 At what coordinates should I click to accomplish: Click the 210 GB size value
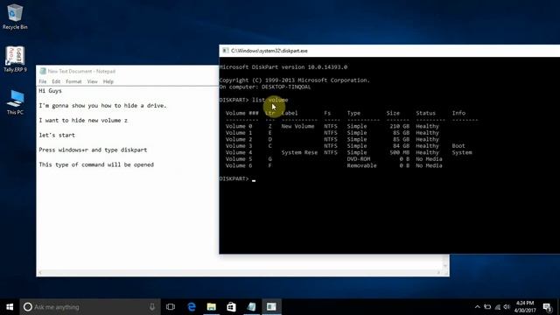pos(399,126)
